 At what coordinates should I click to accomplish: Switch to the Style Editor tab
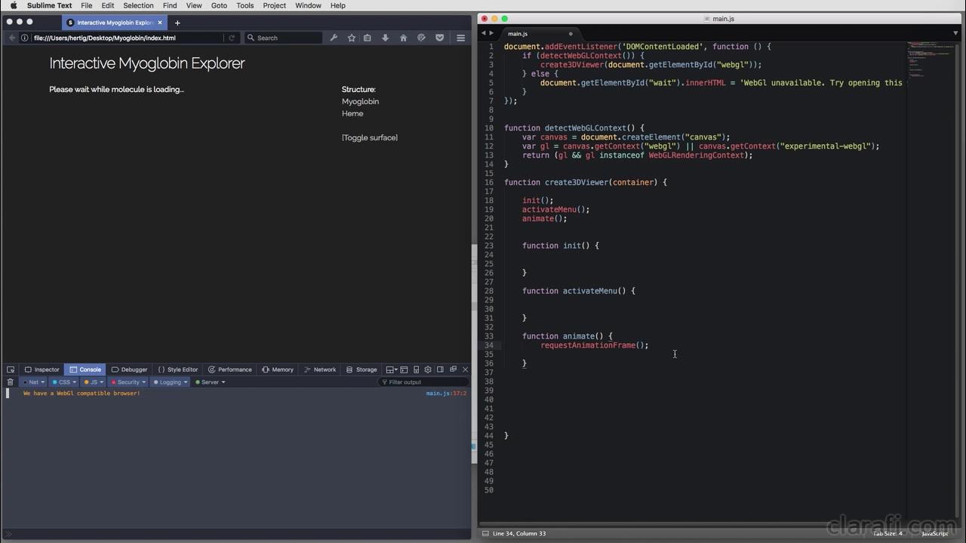pos(177,370)
